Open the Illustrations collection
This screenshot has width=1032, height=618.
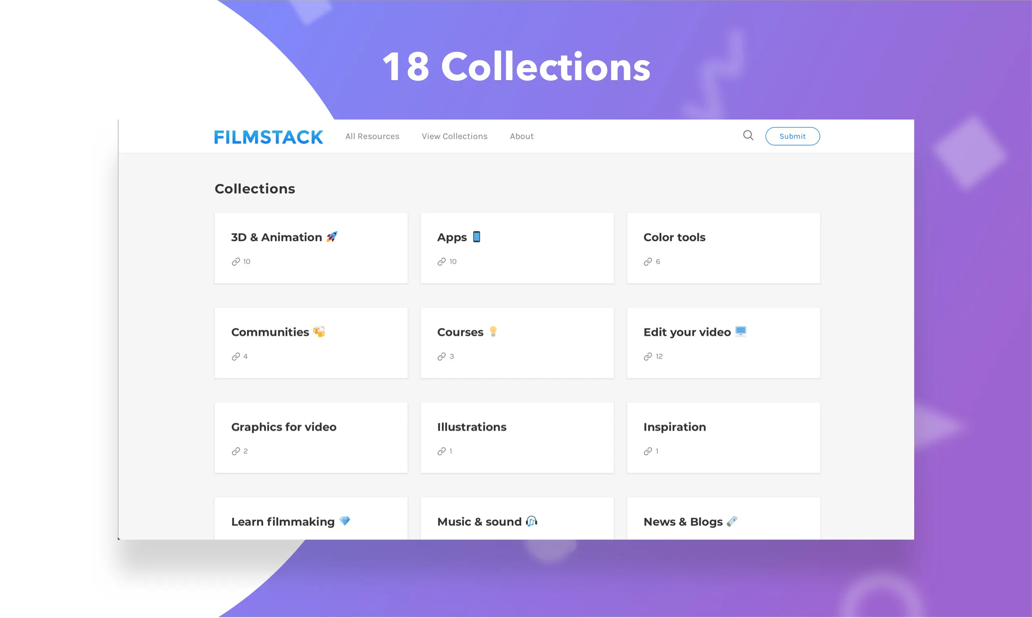517,437
